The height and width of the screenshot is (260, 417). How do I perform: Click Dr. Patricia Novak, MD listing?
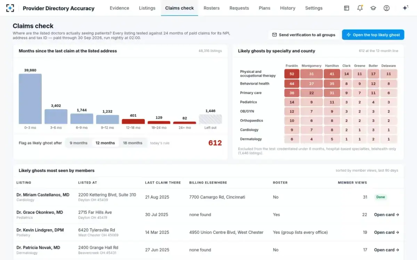coord(38,248)
